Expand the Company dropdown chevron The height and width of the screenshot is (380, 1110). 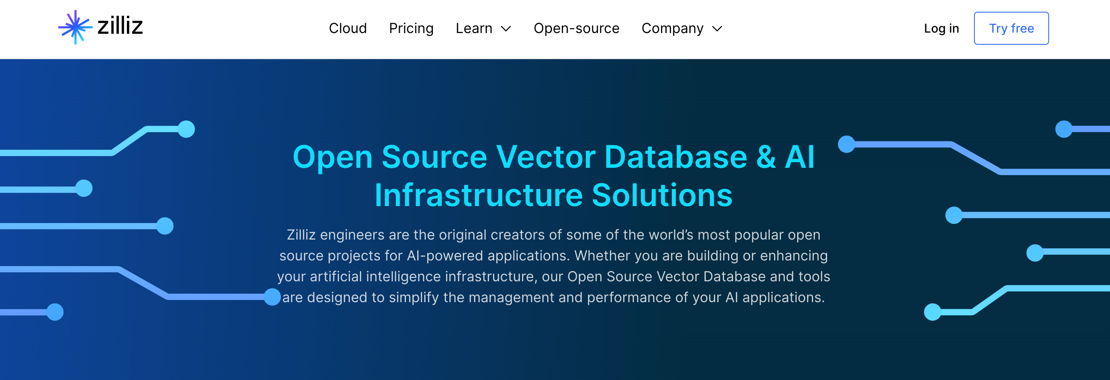tap(717, 29)
